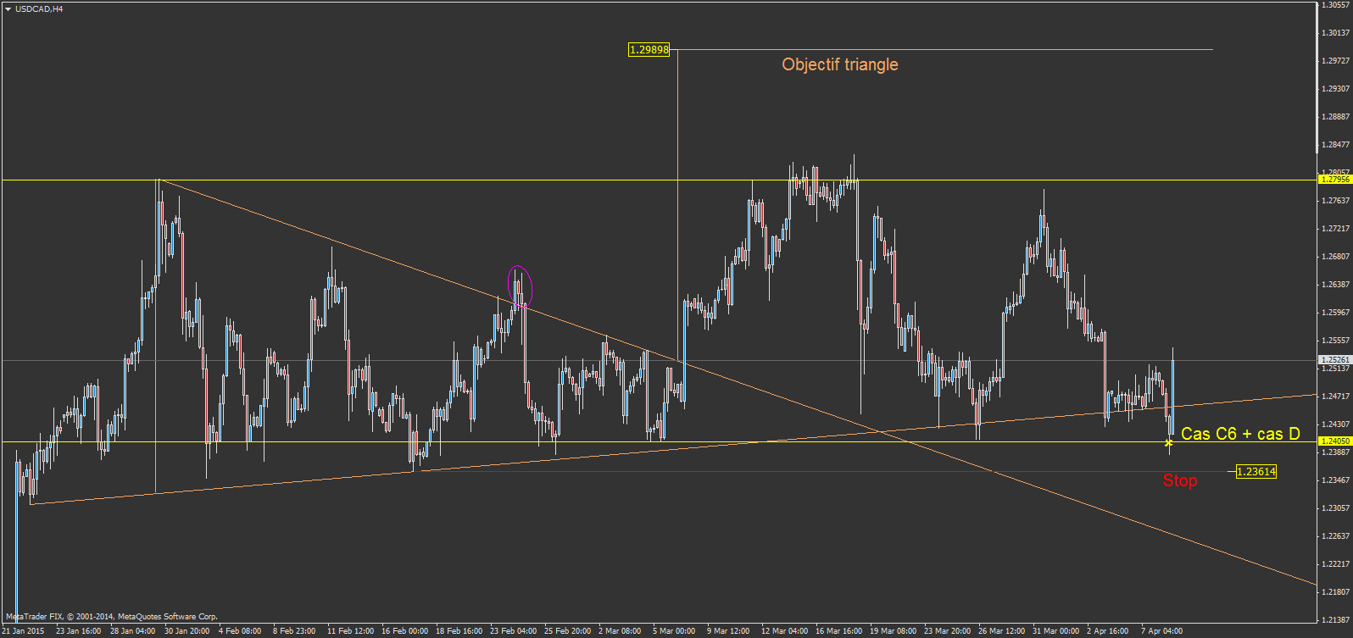Click the "9 Mar 12:00" time axis label
1353x638 pixels.
click(x=728, y=631)
